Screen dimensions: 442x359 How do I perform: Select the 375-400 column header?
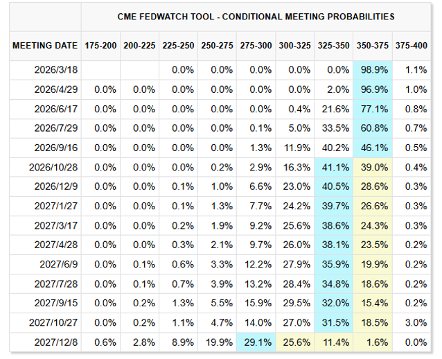coord(412,45)
